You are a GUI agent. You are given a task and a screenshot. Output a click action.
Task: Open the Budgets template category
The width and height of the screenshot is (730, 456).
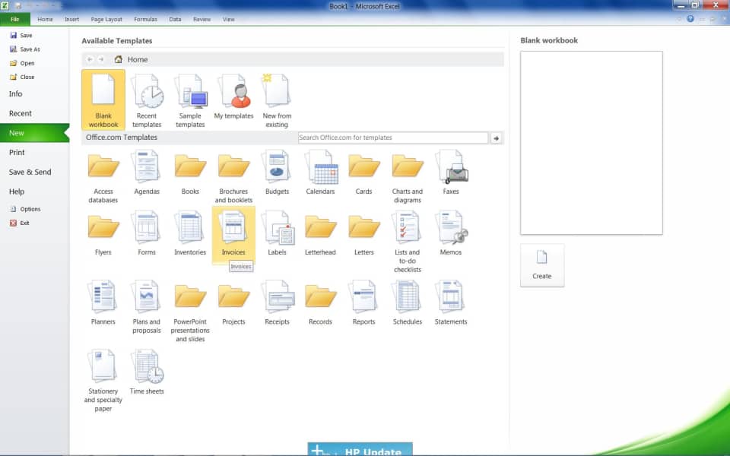tap(277, 167)
